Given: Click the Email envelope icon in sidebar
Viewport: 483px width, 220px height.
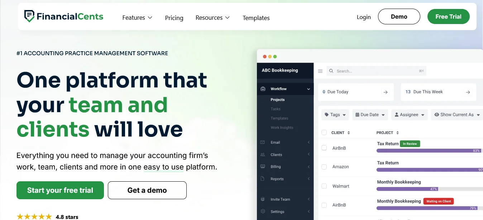Looking at the screenshot, I should pyautogui.click(x=263, y=142).
